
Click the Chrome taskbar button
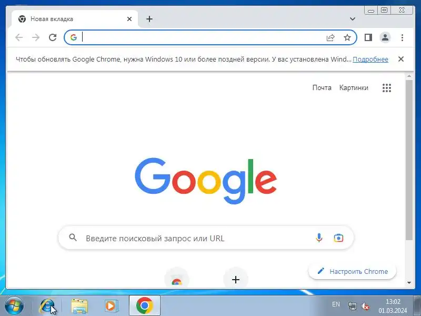click(144, 306)
